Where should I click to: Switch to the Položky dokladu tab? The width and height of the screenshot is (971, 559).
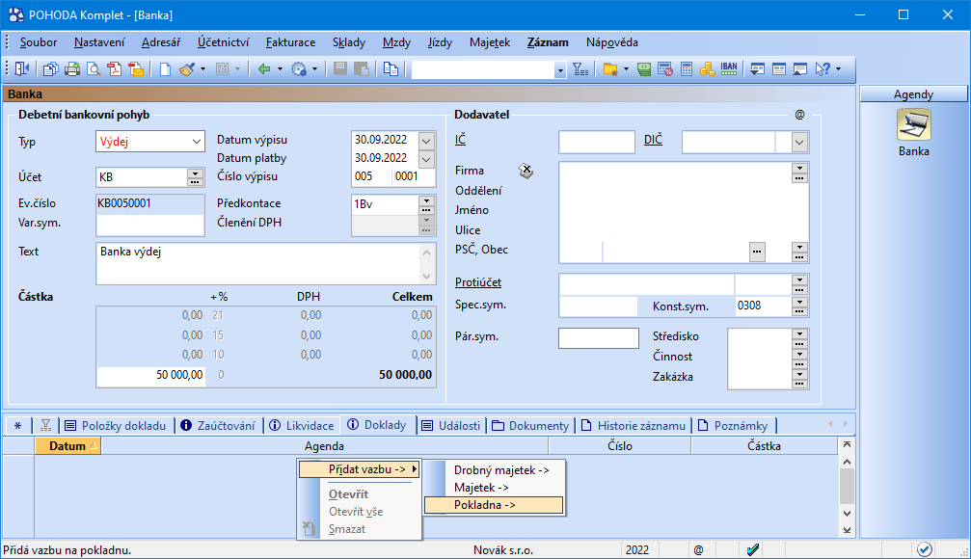click(117, 426)
